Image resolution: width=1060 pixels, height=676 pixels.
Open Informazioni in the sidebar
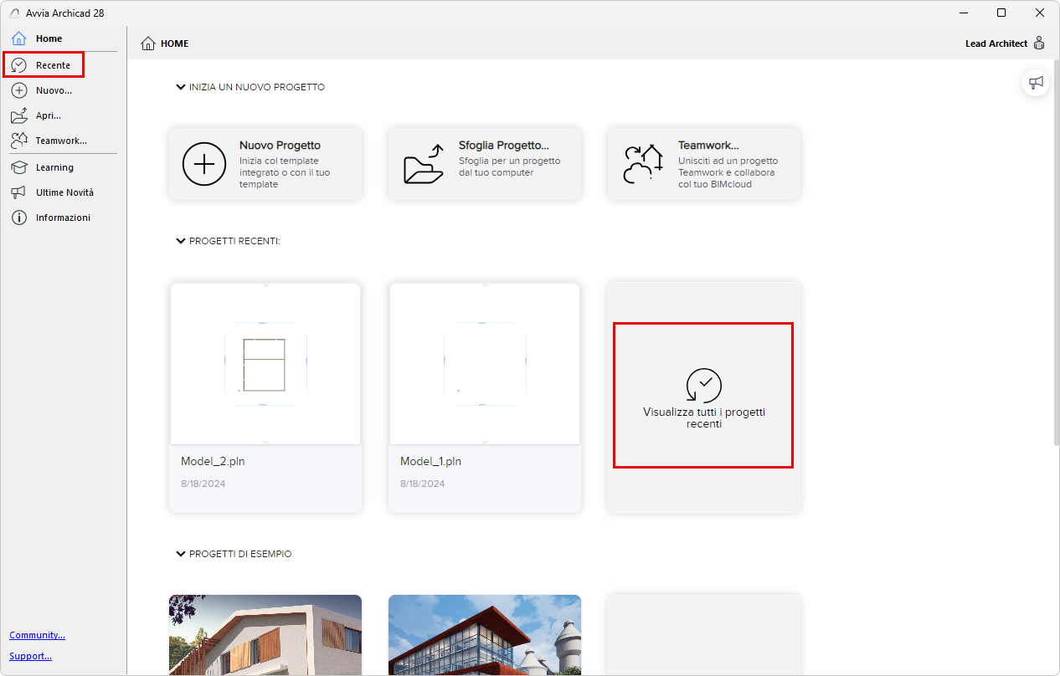63,218
